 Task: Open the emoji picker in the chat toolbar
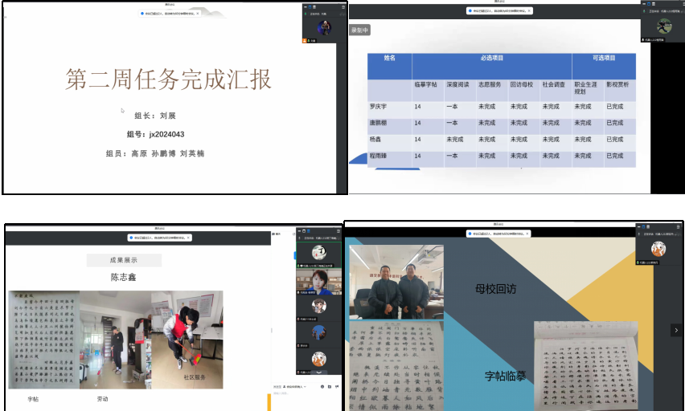click(322, 387)
